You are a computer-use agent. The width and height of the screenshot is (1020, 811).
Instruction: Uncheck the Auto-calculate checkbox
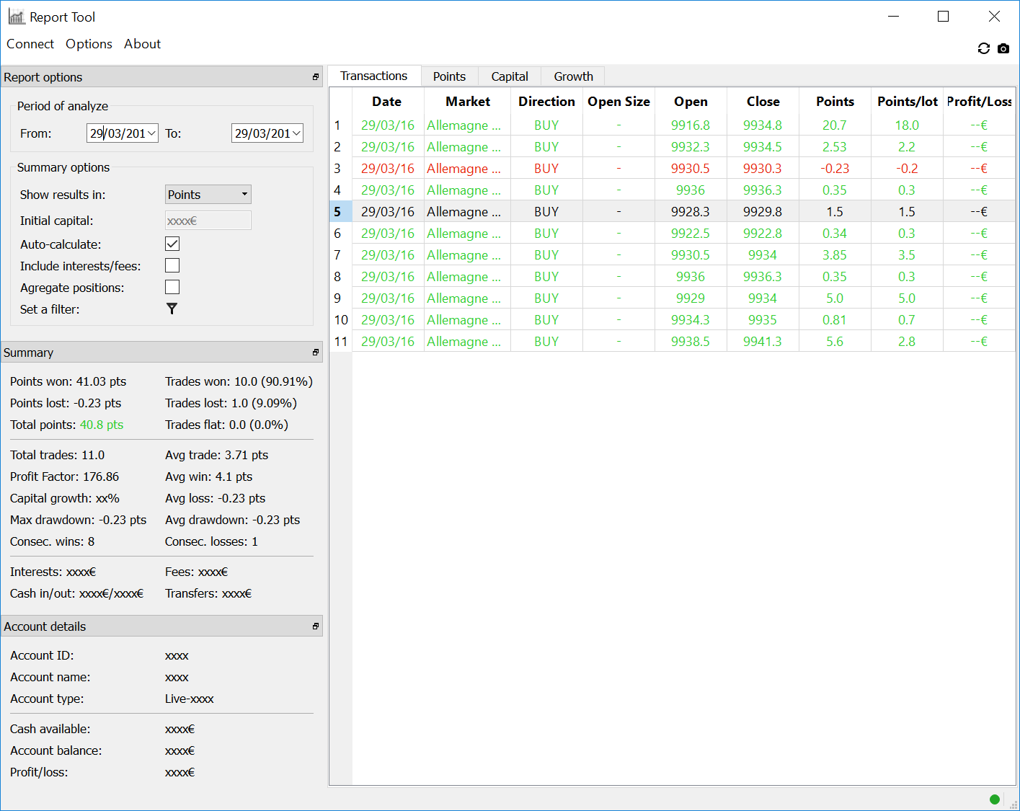(172, 244)
